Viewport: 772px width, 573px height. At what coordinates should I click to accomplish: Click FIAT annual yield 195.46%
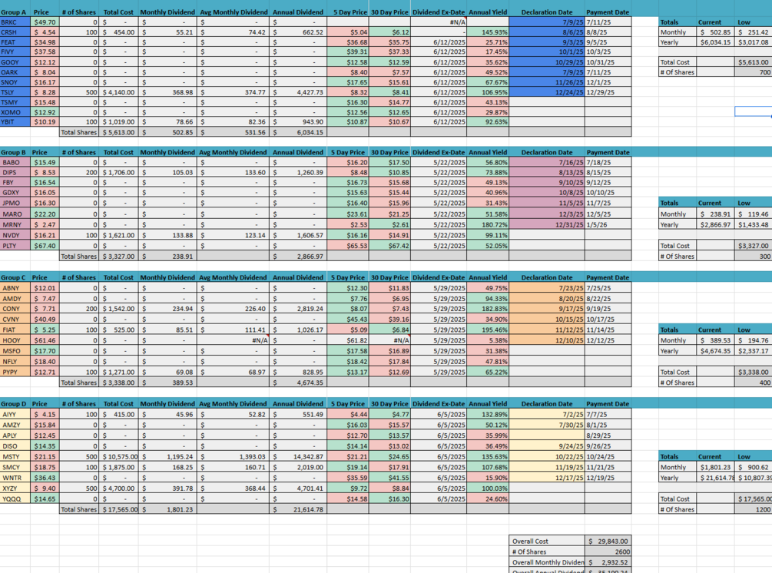[x=488, y=330]
